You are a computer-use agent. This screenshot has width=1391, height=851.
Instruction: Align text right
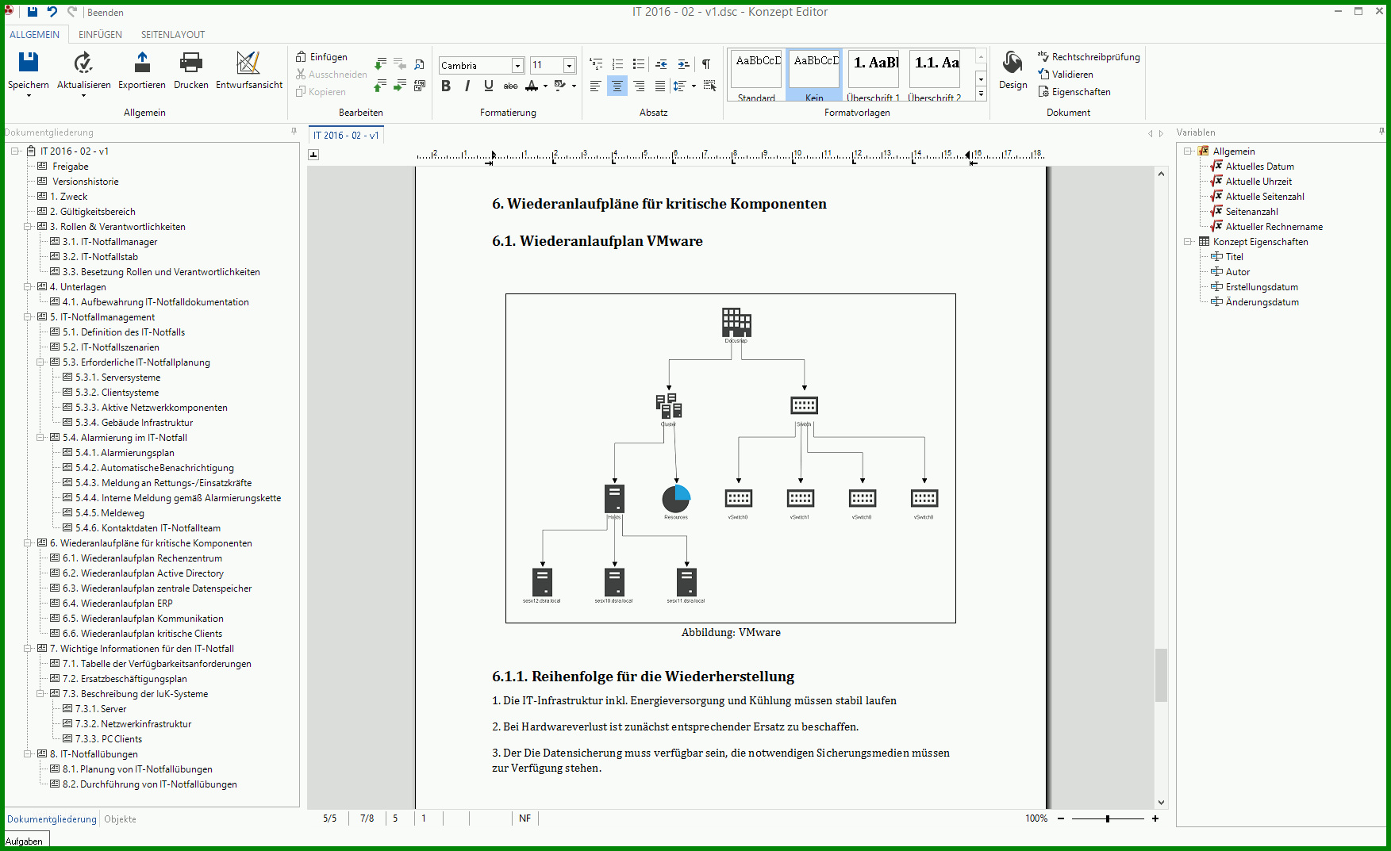(639, 86)
